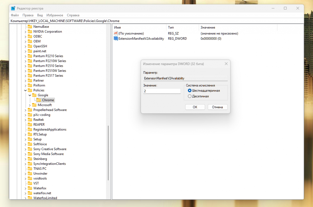Click the voidtools folder icon
The image size is (313, 207).
coord(30,178)
